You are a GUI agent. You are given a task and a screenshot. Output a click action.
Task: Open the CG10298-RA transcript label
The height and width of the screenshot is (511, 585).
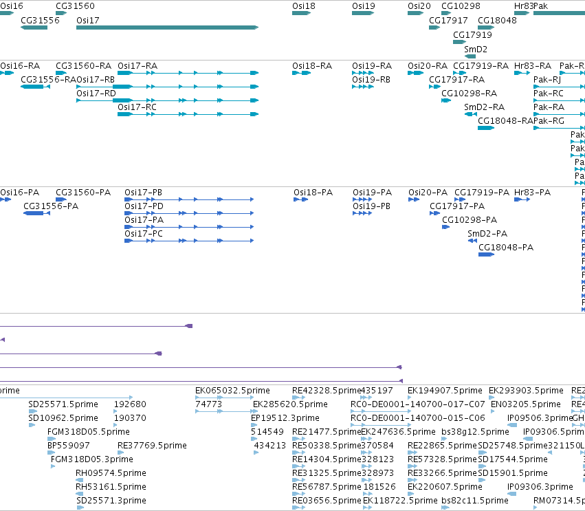[469, 94]
